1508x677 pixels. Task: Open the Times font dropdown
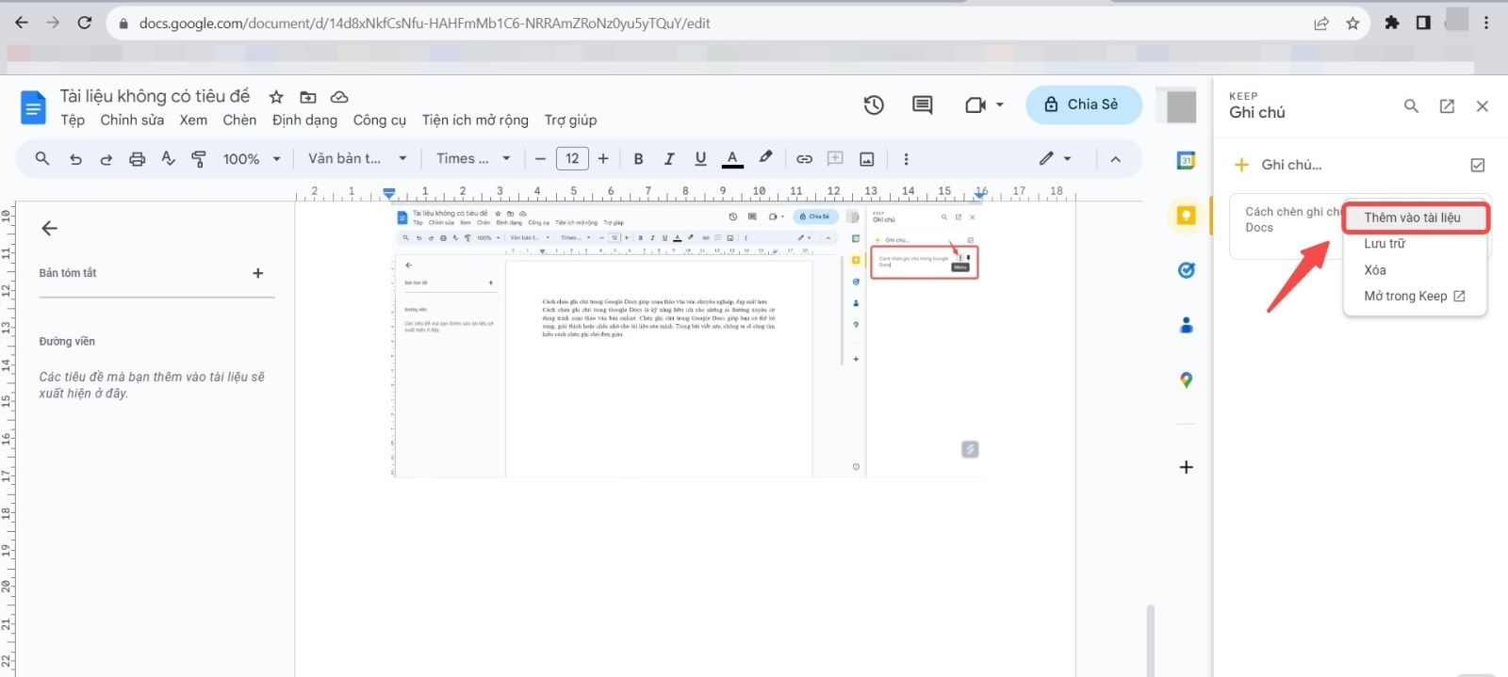tap(473, 159)
